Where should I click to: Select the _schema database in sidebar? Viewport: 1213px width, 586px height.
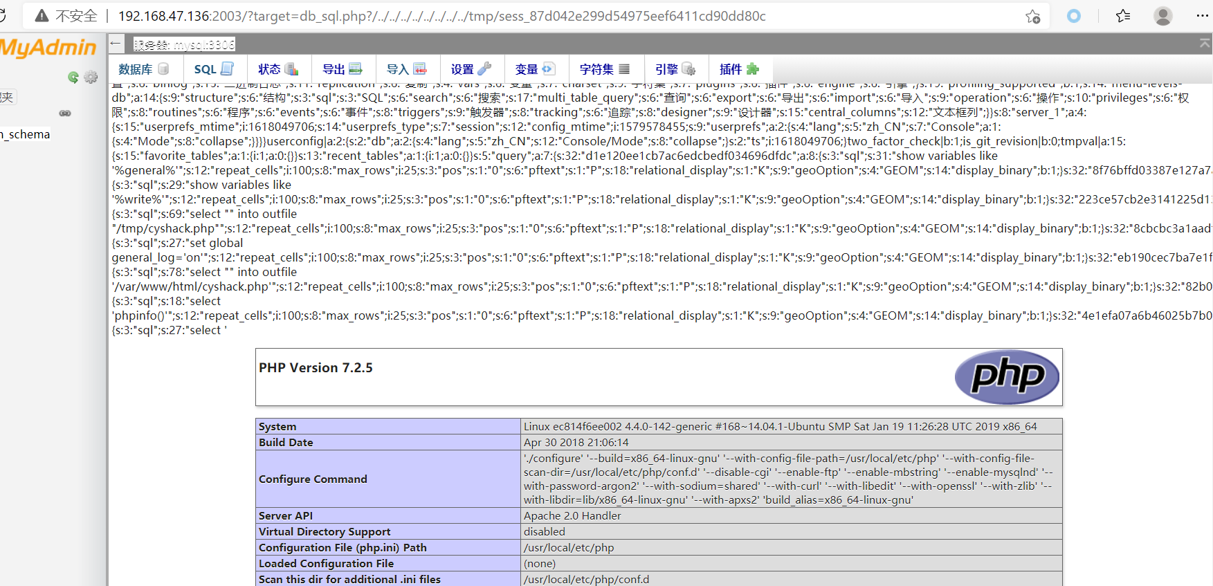[x=25, y=134]
